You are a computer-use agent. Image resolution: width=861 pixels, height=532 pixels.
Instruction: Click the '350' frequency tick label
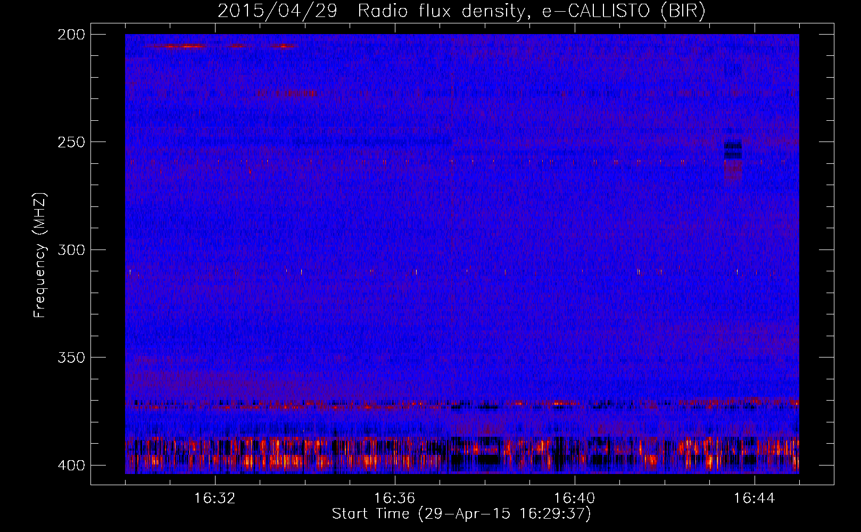coord(71,358)
